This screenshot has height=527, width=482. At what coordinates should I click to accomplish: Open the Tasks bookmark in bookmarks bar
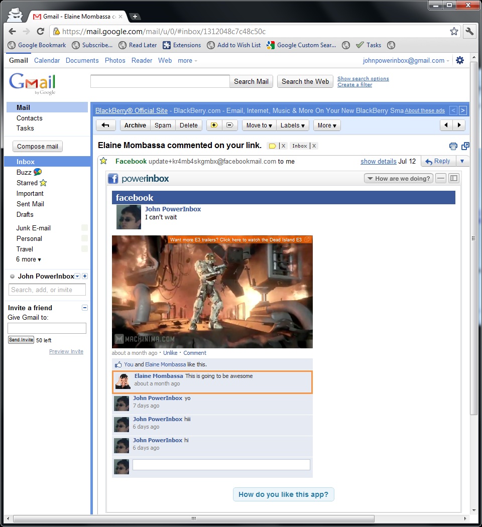(369, 45)
